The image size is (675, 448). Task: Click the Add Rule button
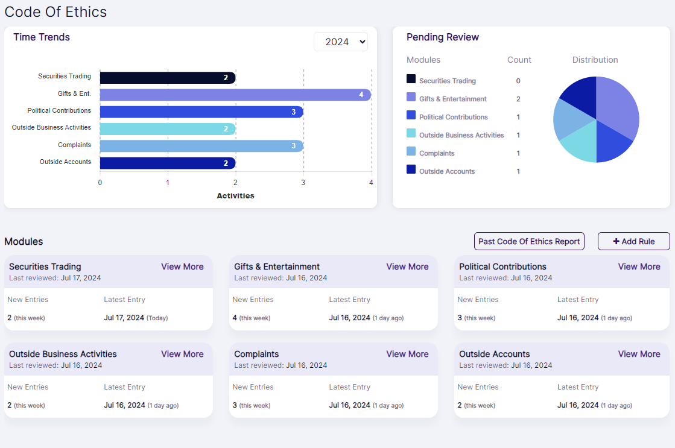tap(633, 241)
